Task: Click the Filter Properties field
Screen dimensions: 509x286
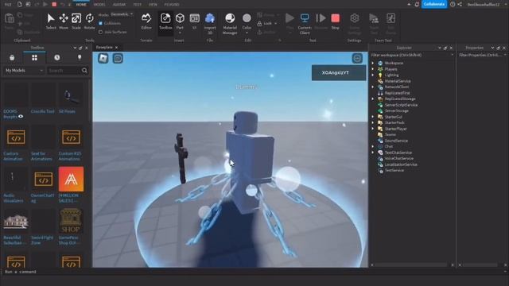Action: [481, 55]
